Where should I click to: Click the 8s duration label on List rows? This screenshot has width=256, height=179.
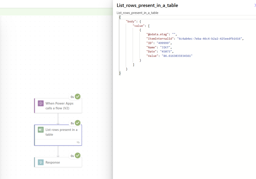[x=72, y=123]
